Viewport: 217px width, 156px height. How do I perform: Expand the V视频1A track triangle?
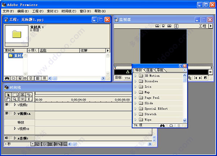click(15, 114)
